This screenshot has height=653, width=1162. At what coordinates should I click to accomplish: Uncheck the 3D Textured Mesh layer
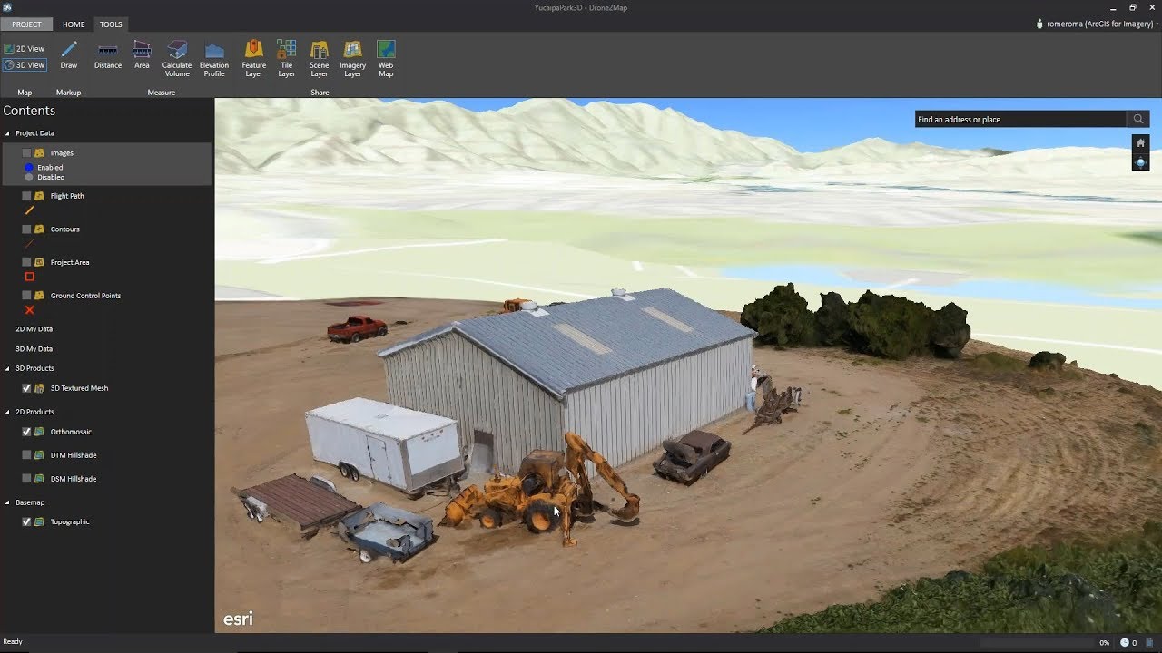point(26,388)
